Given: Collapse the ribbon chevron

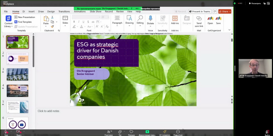Looking at the screenshot, I should 229,30.
